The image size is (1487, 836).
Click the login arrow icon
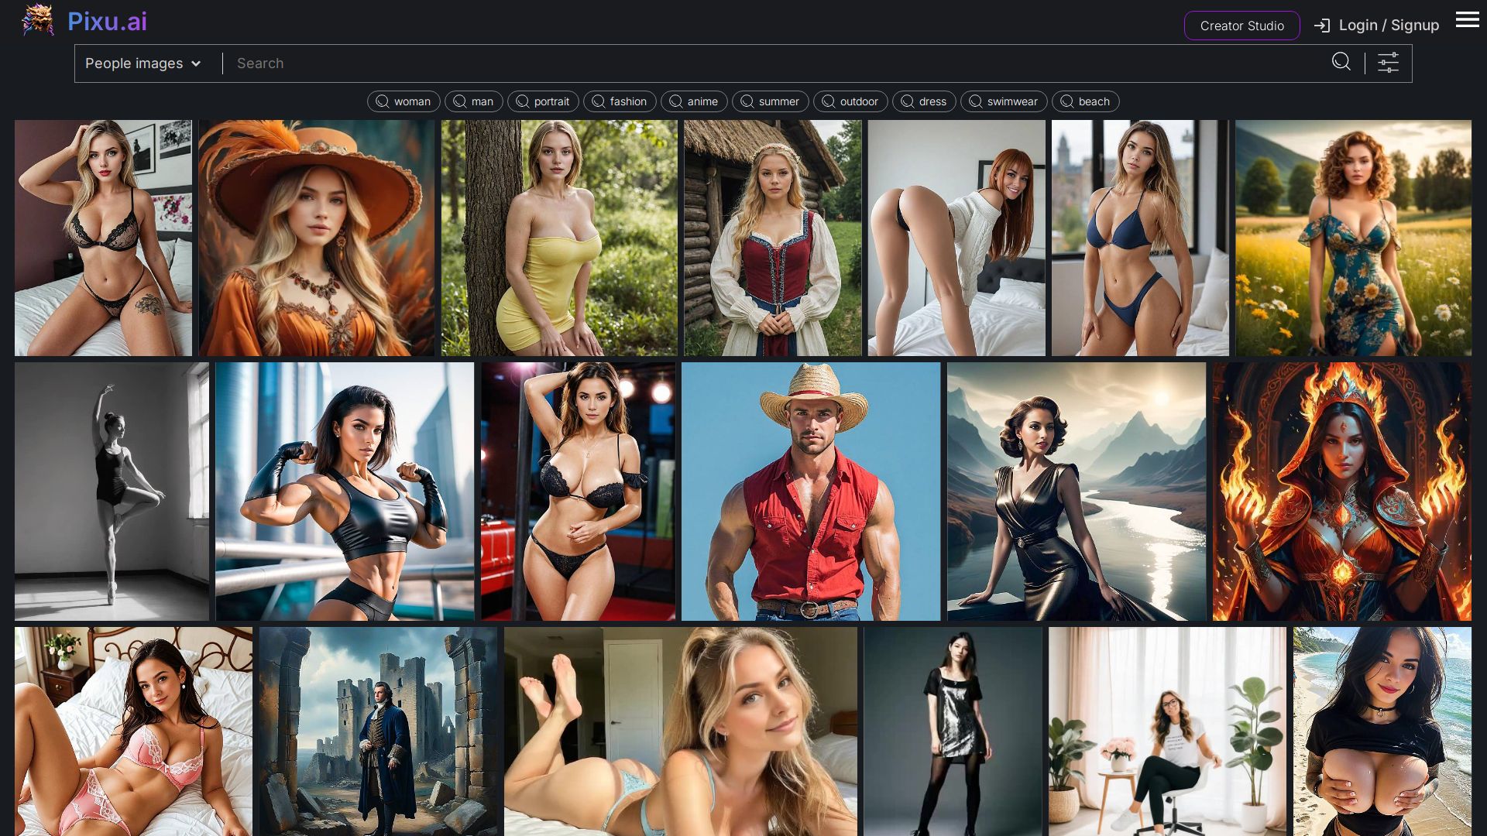pos(1321,26)
